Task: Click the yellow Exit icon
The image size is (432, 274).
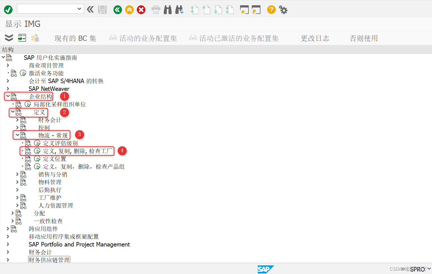Action: tap(129, 9)
